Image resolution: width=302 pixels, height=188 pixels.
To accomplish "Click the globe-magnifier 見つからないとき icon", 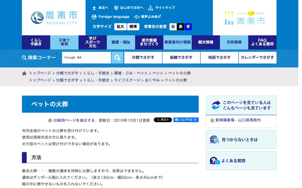I will click(214, 139).
